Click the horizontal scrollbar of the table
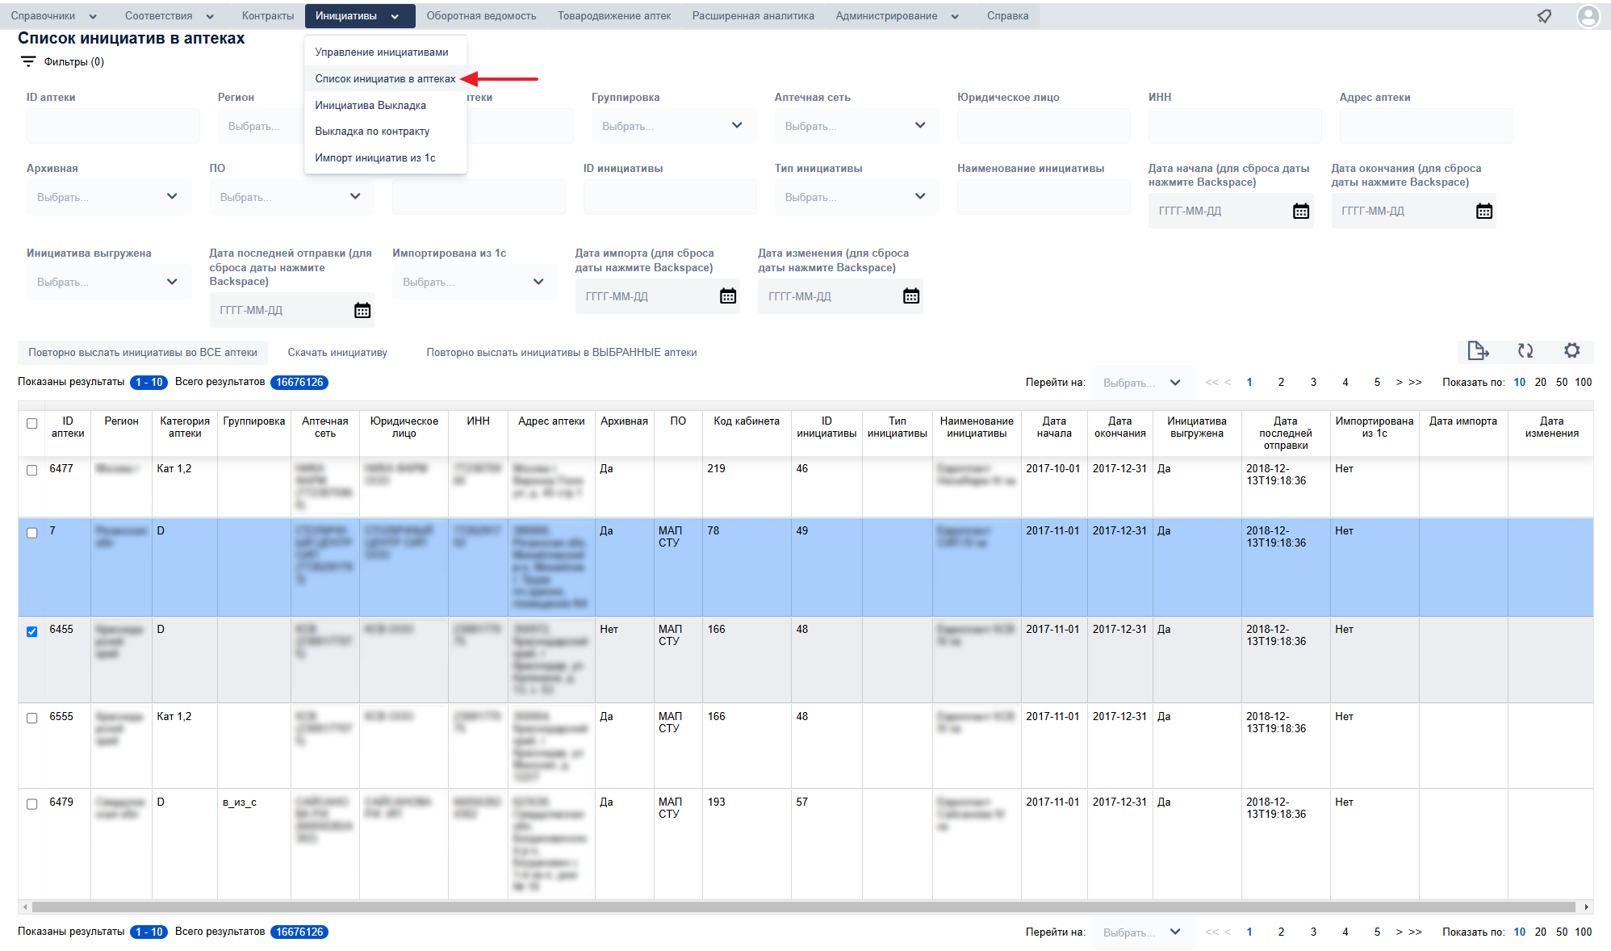This screenshot has height=951, width=1611. tap(804, 907)
